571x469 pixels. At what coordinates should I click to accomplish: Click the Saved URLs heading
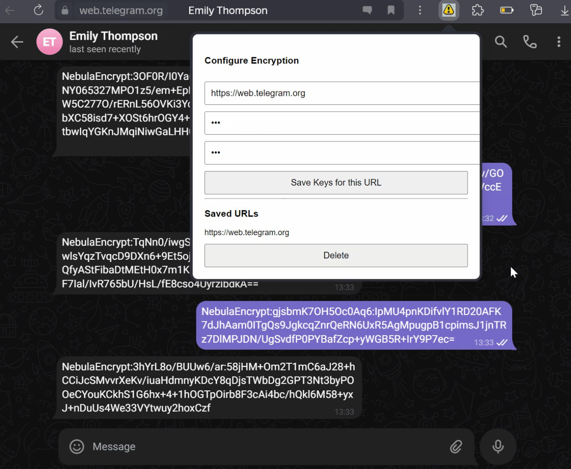click(231, 214)
